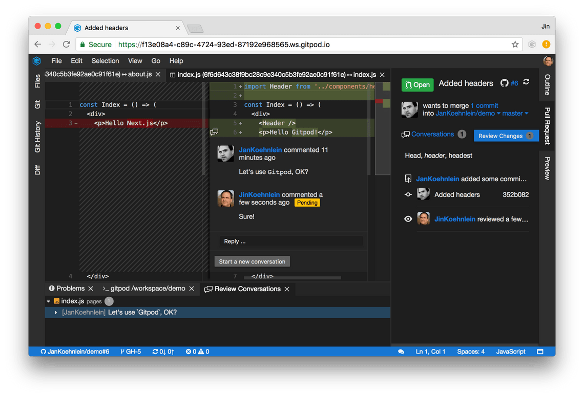Open the Selection menu
This screenshot has height=397, width=584.
click(x=106, y=61)
